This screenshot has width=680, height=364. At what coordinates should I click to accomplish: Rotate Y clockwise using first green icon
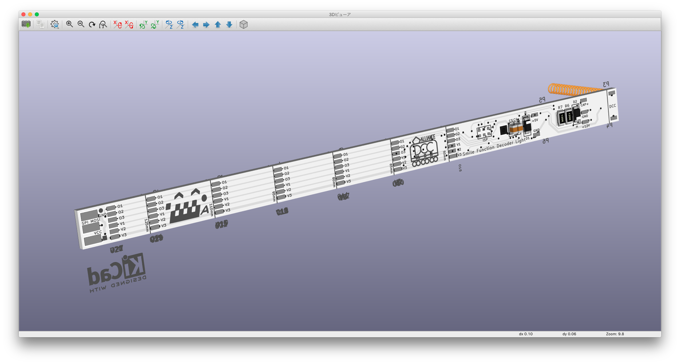tap(144, 24)
